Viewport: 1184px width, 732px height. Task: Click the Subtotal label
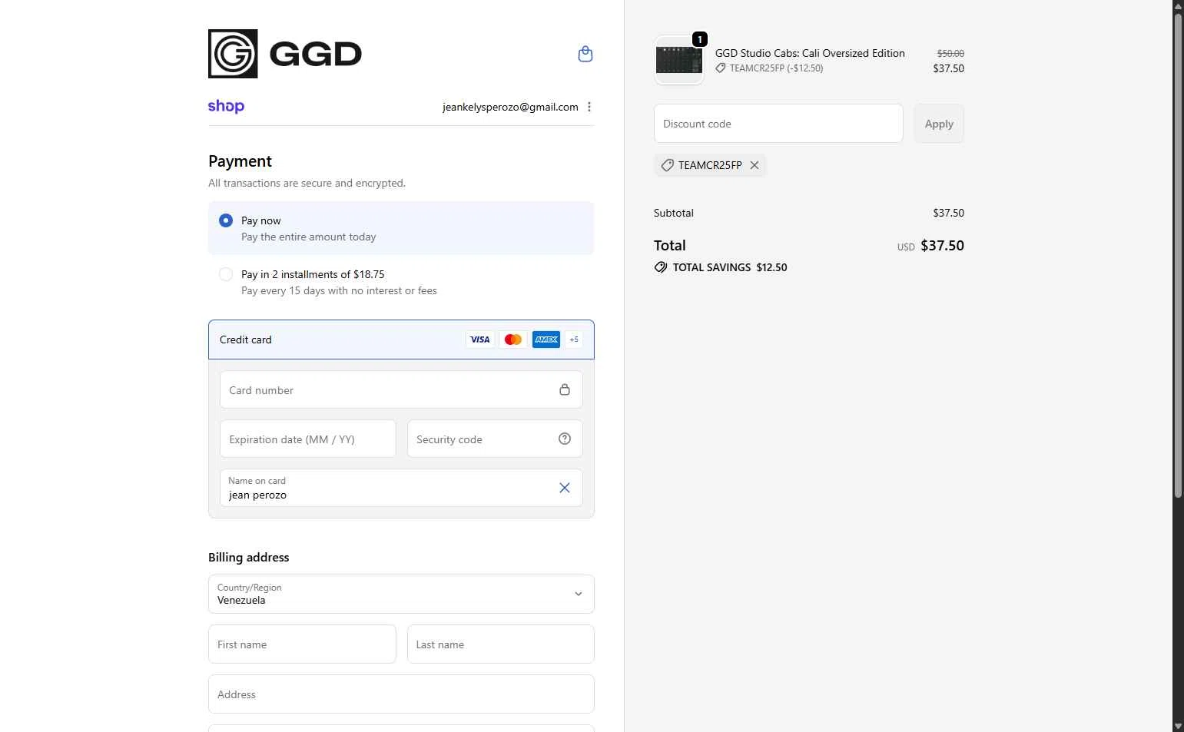pos(674,213)
